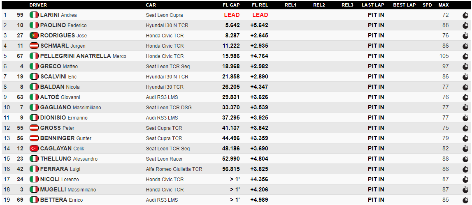Click driver name MUGELLI Massimiliano

click(x=68, y=190)
